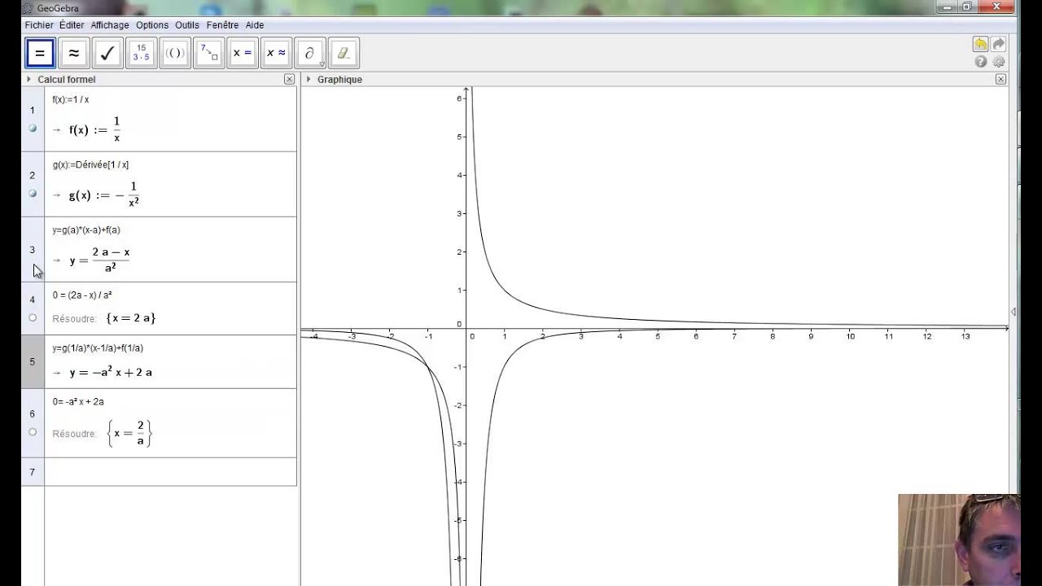Select the Numeric approximation (≈) tool

[73, 53]
